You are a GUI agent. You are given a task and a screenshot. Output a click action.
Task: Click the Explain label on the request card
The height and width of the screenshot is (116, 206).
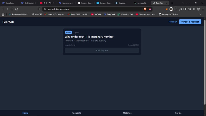pyautogui.click(x=76, y=32)
